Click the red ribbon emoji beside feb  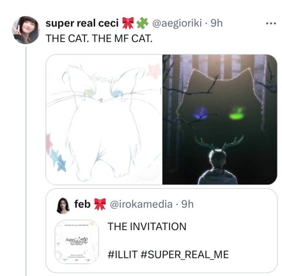click(x=100, y=204)
